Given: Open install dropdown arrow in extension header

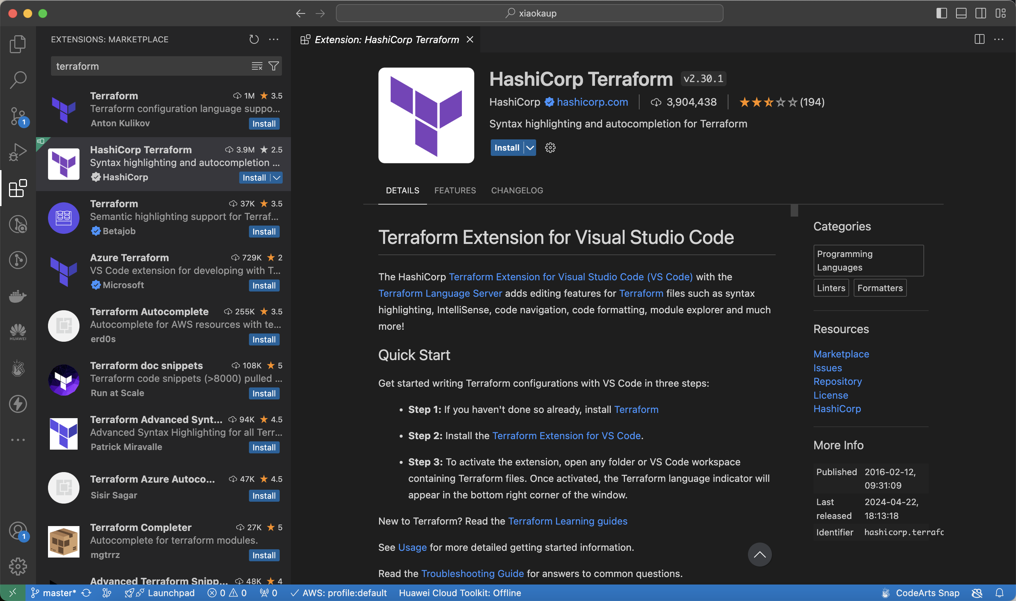Looking at the screenshot, I should pos(530,148).
